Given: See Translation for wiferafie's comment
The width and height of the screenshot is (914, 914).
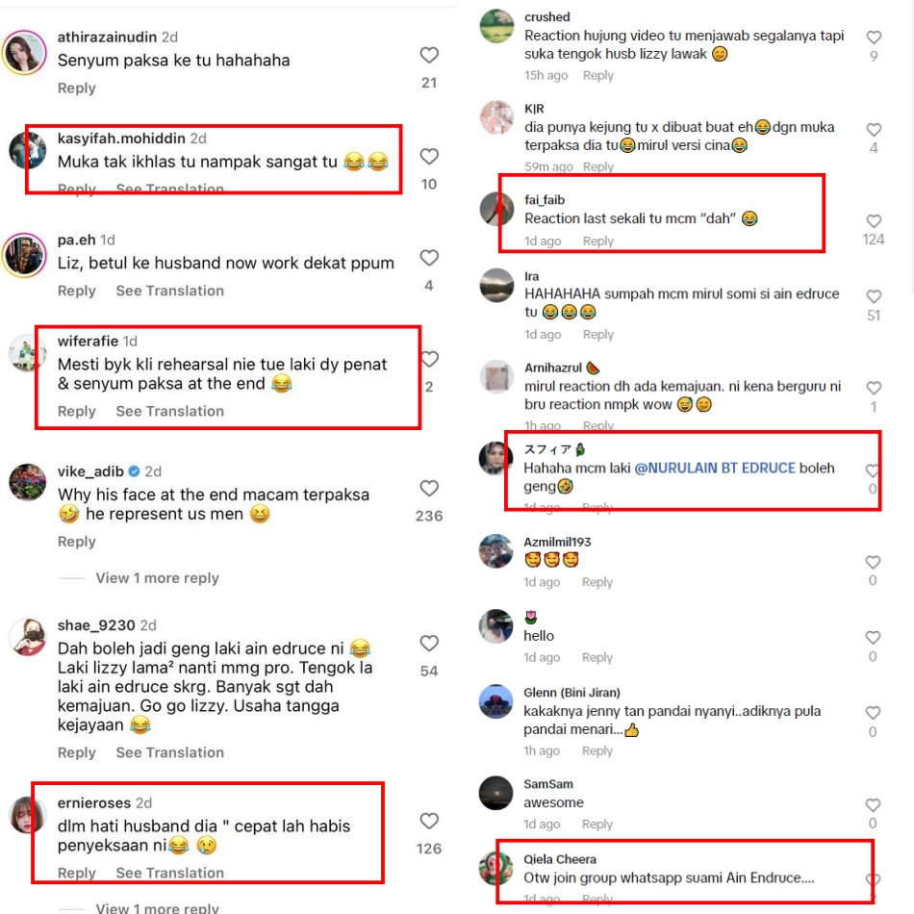Looking at the screenshot, I should tap(169, 412).
